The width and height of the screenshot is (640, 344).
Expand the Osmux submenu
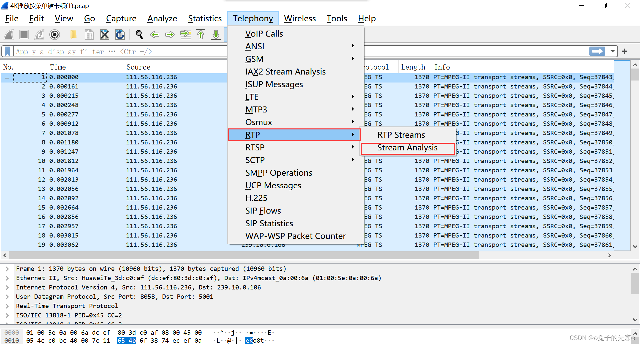[x=296, y=122]
